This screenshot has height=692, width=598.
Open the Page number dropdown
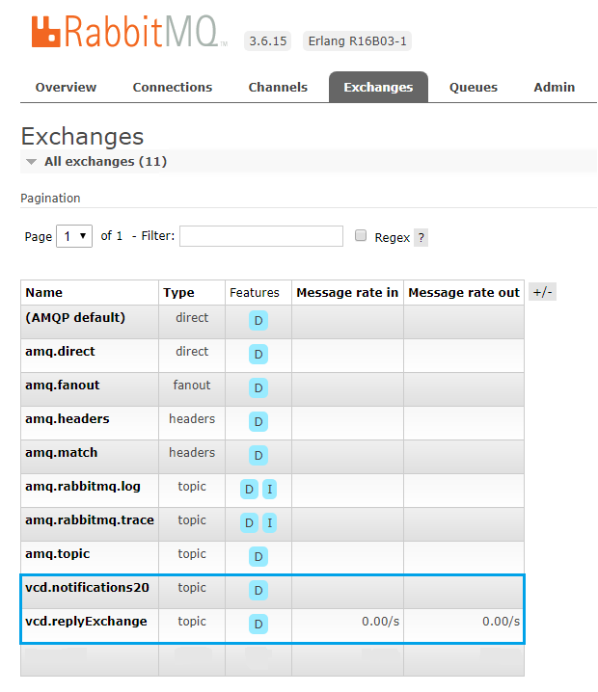point(74,236)
